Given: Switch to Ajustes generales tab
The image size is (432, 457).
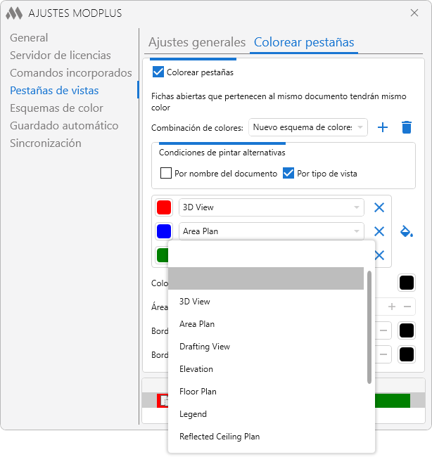Looking at the screenshot, I should click(197, 42).
